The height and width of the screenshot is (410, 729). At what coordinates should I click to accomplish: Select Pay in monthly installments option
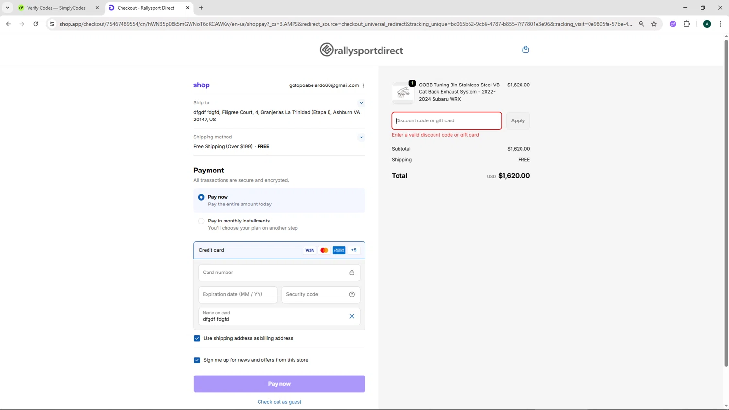tap(201, 221)
